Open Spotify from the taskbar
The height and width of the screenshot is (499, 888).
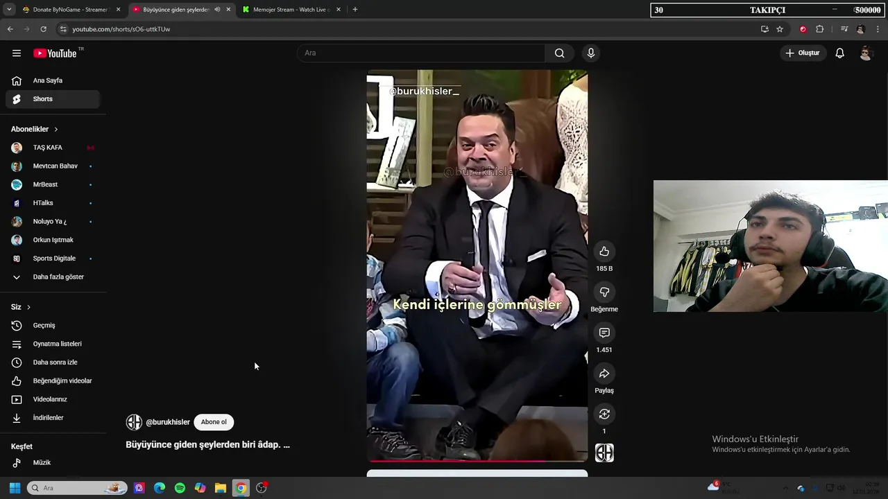pos(180,488)
